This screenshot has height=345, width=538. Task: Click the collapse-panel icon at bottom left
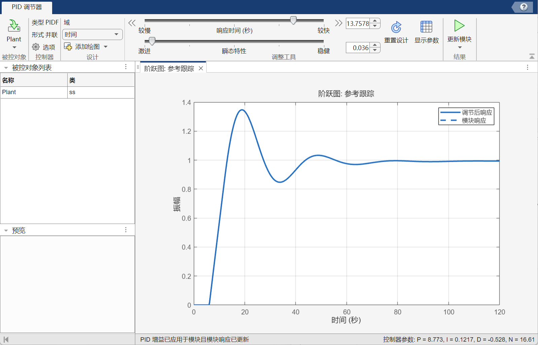click(6, 340)
